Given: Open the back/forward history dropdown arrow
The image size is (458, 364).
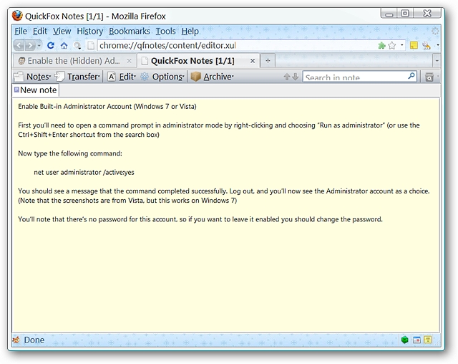Looking at the screenshot, I should [39, 46].
